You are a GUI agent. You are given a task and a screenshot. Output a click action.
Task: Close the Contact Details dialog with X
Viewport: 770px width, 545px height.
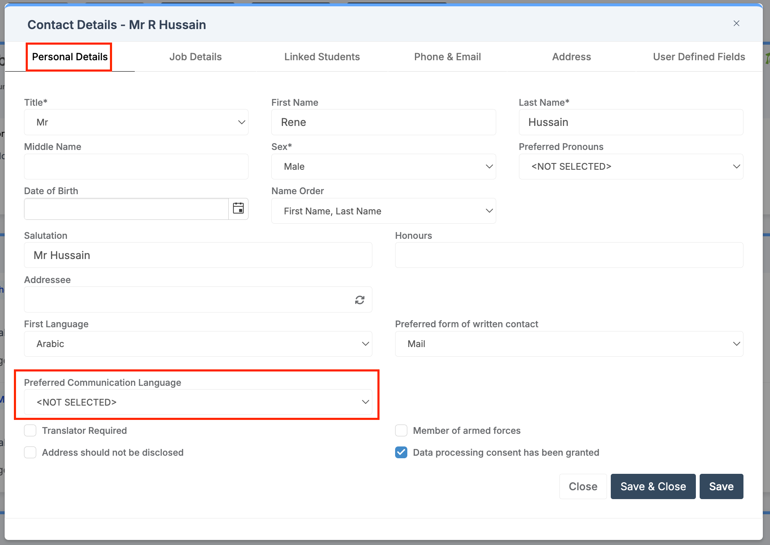point(736,24)
